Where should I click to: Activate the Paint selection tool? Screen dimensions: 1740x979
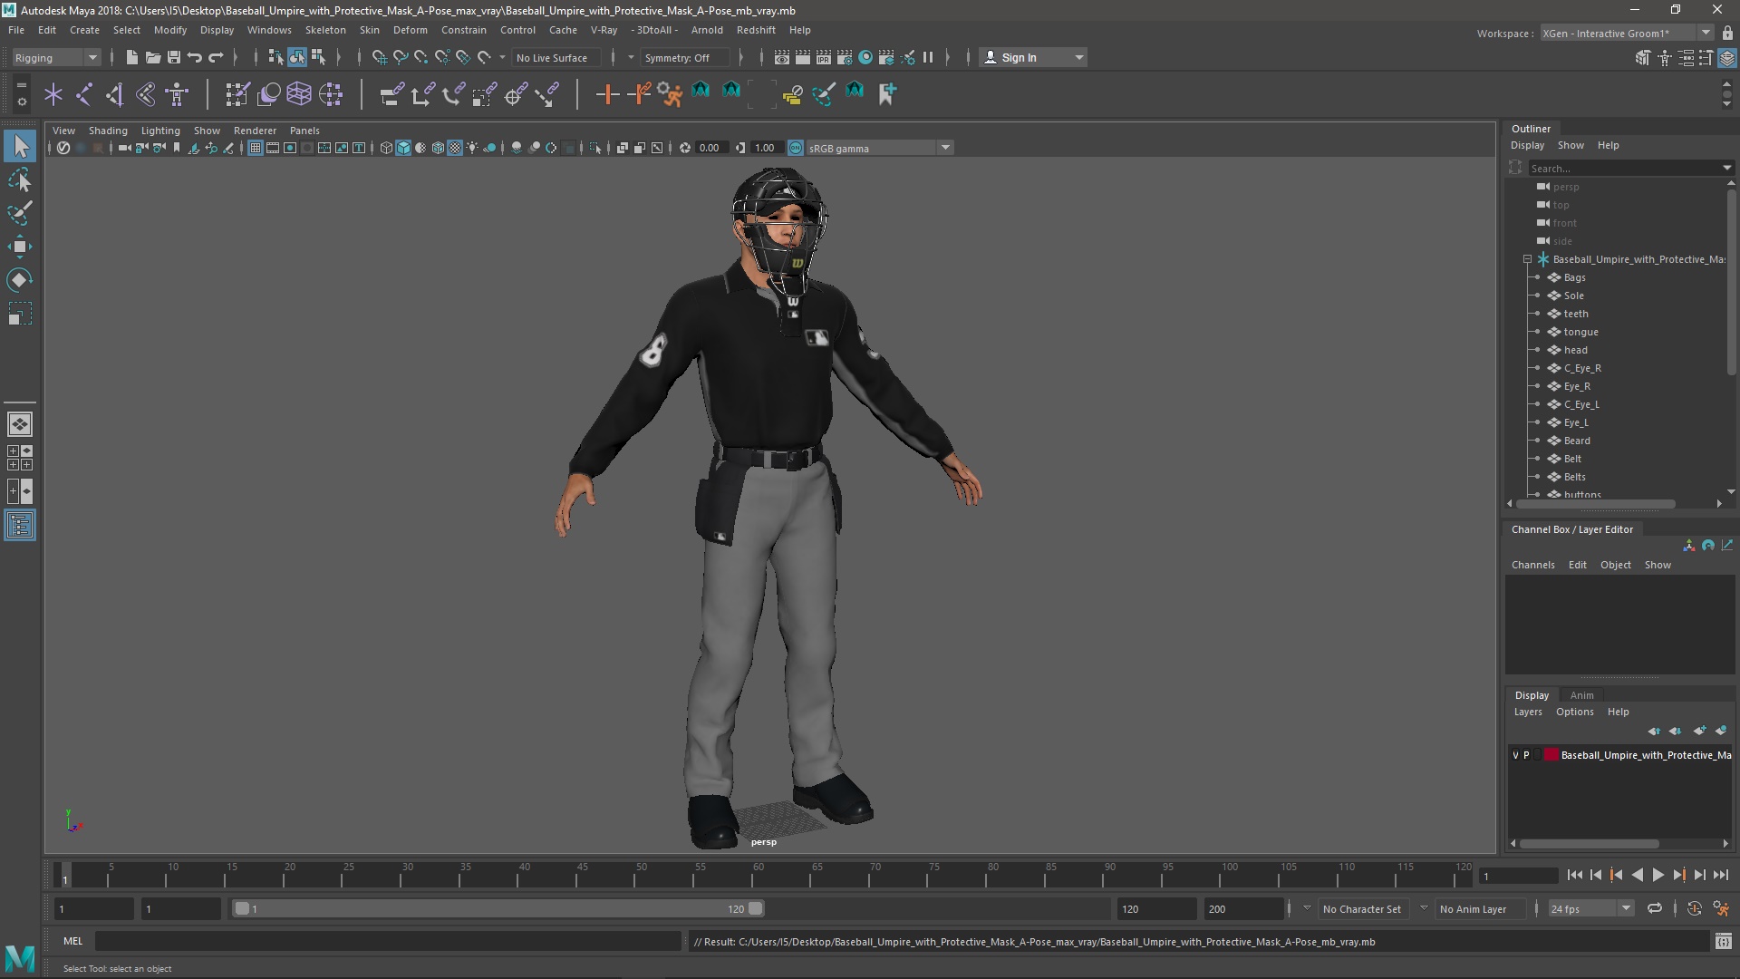tap(20, 214)
